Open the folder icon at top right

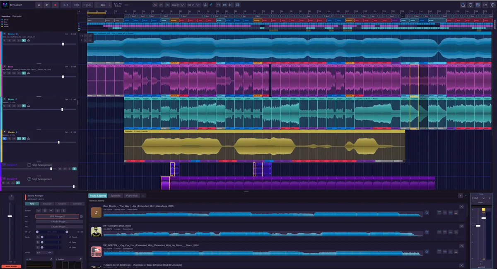pos(485,5)
